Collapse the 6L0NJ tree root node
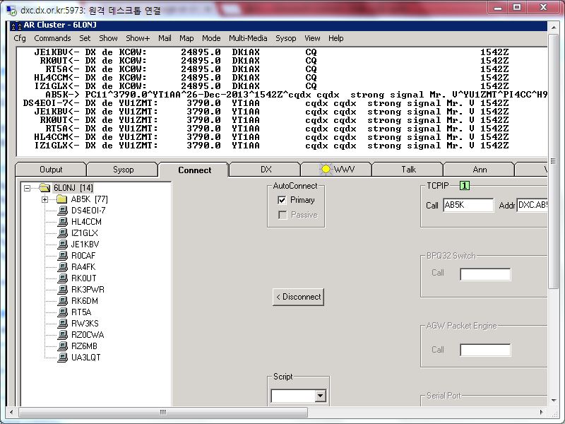Viewport: 565px width, 424px height. pyautogui.click(x=27, y=188)
